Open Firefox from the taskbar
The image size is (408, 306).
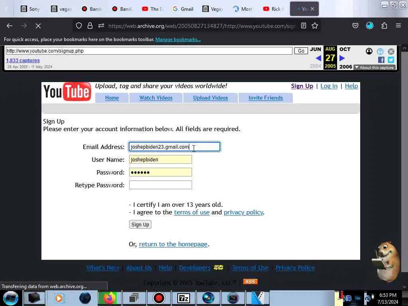pyautogui.click(x=110, y=298)
